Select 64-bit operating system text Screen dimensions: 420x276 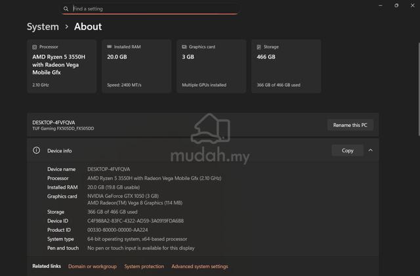click(137, 239)
